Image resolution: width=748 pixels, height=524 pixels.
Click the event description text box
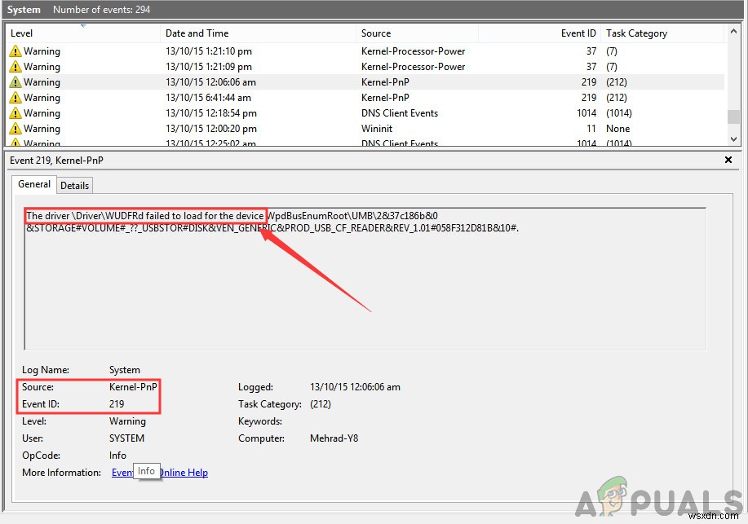coord(365,279)
